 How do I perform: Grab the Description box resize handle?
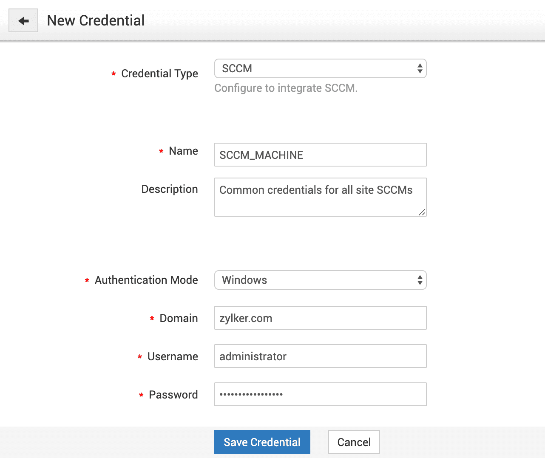[422, 212]
